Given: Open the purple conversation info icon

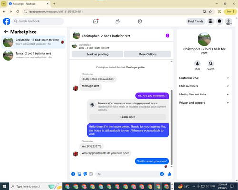Looking at the screenshot, I should 168,36.
